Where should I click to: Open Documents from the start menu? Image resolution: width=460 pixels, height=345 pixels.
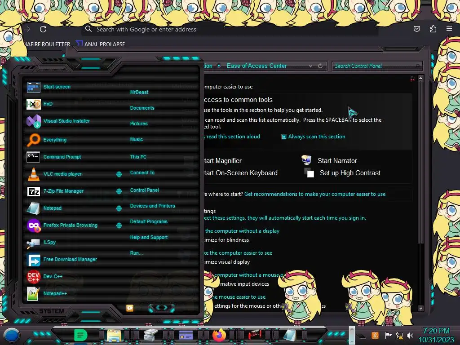click(x=142, y=108)
